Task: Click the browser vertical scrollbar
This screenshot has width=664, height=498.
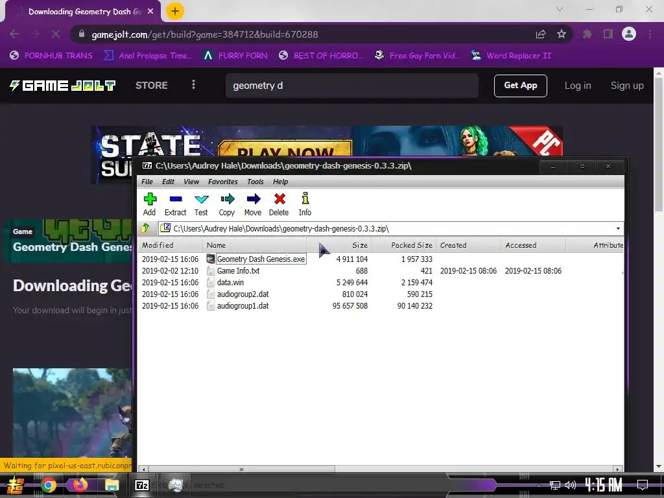Action: click(x=659, y=144)
